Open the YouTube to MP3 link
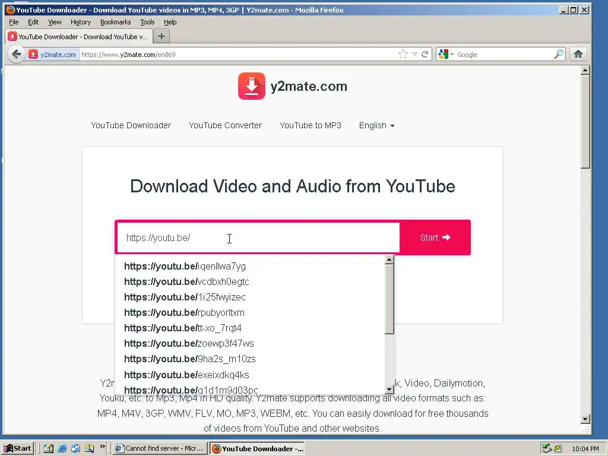Viewport: 608px width, 456px height. tap(310, 126)
